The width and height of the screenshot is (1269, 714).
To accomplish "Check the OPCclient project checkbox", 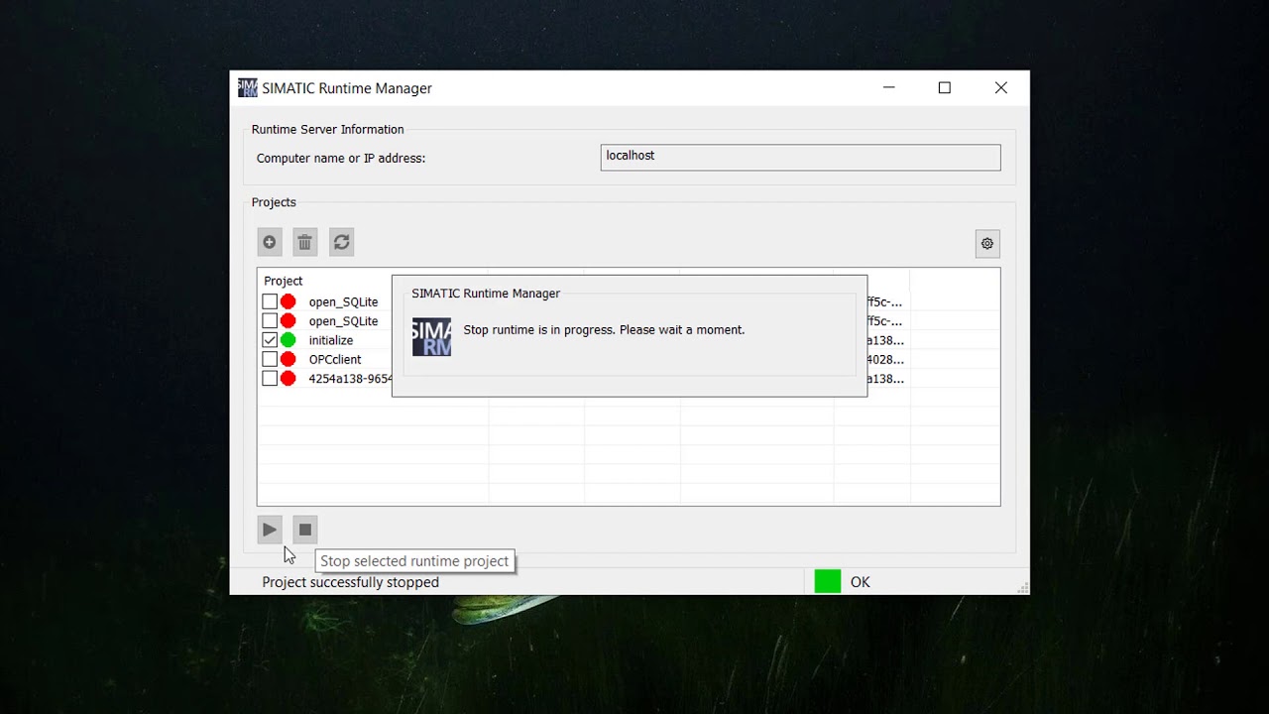I will [270, 359].
